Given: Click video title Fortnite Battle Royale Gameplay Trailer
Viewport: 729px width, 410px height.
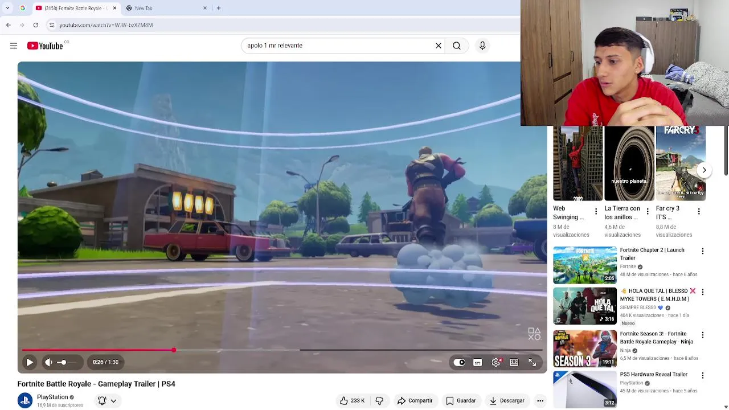Looking at the screenshot, I should pyautogui.click(x=96, y=384).
